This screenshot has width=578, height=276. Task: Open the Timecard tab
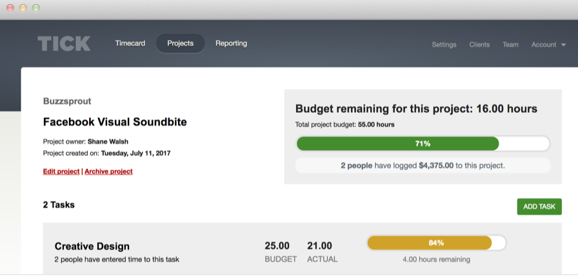click(x=130, y=43)
